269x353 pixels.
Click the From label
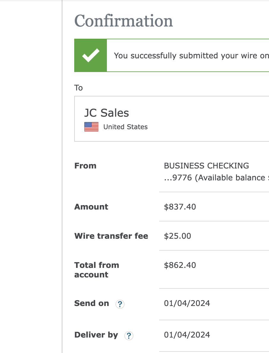[85, 166]
